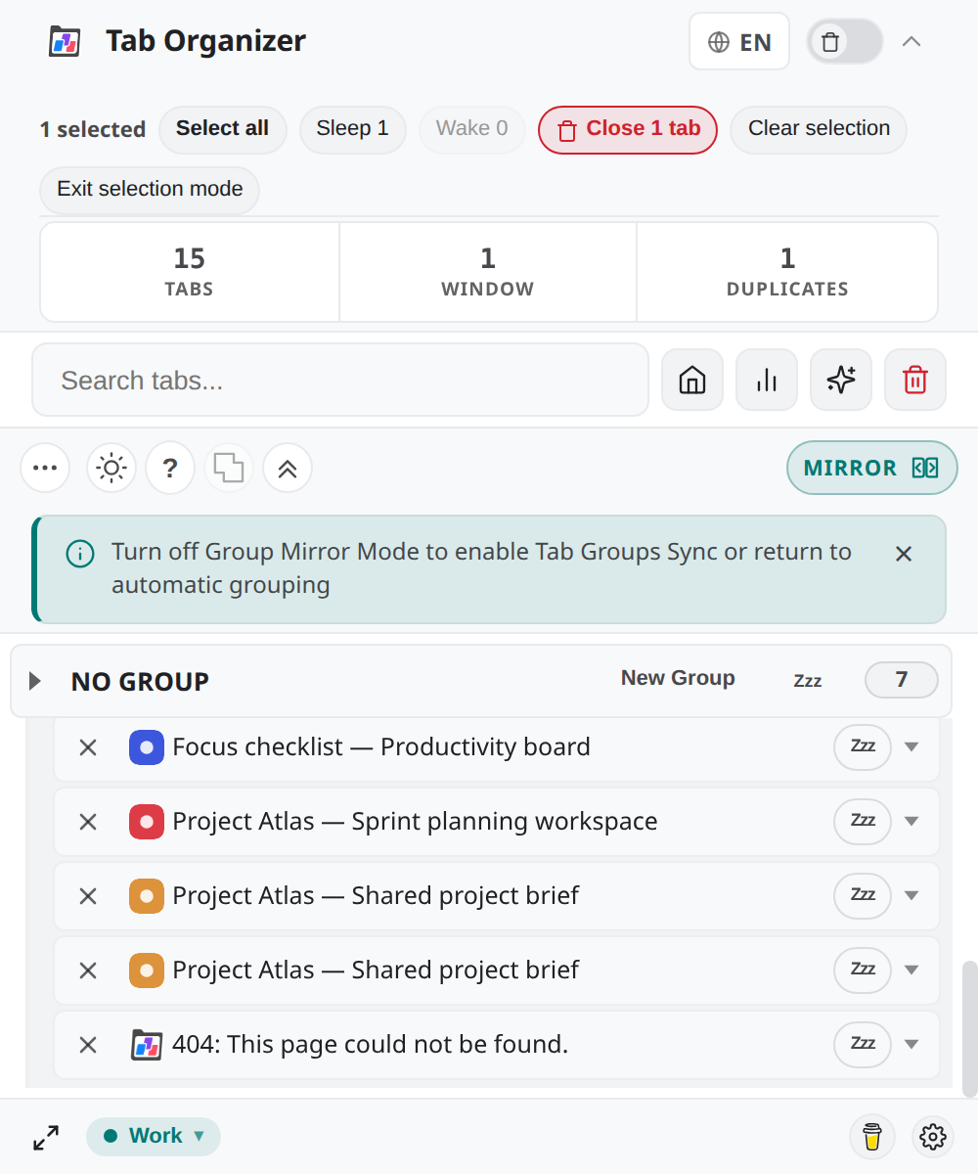Select the 404: This page could not be found row
Image resolution: width=978 pixels, height=1174 pixels.
coord(497,1045)
